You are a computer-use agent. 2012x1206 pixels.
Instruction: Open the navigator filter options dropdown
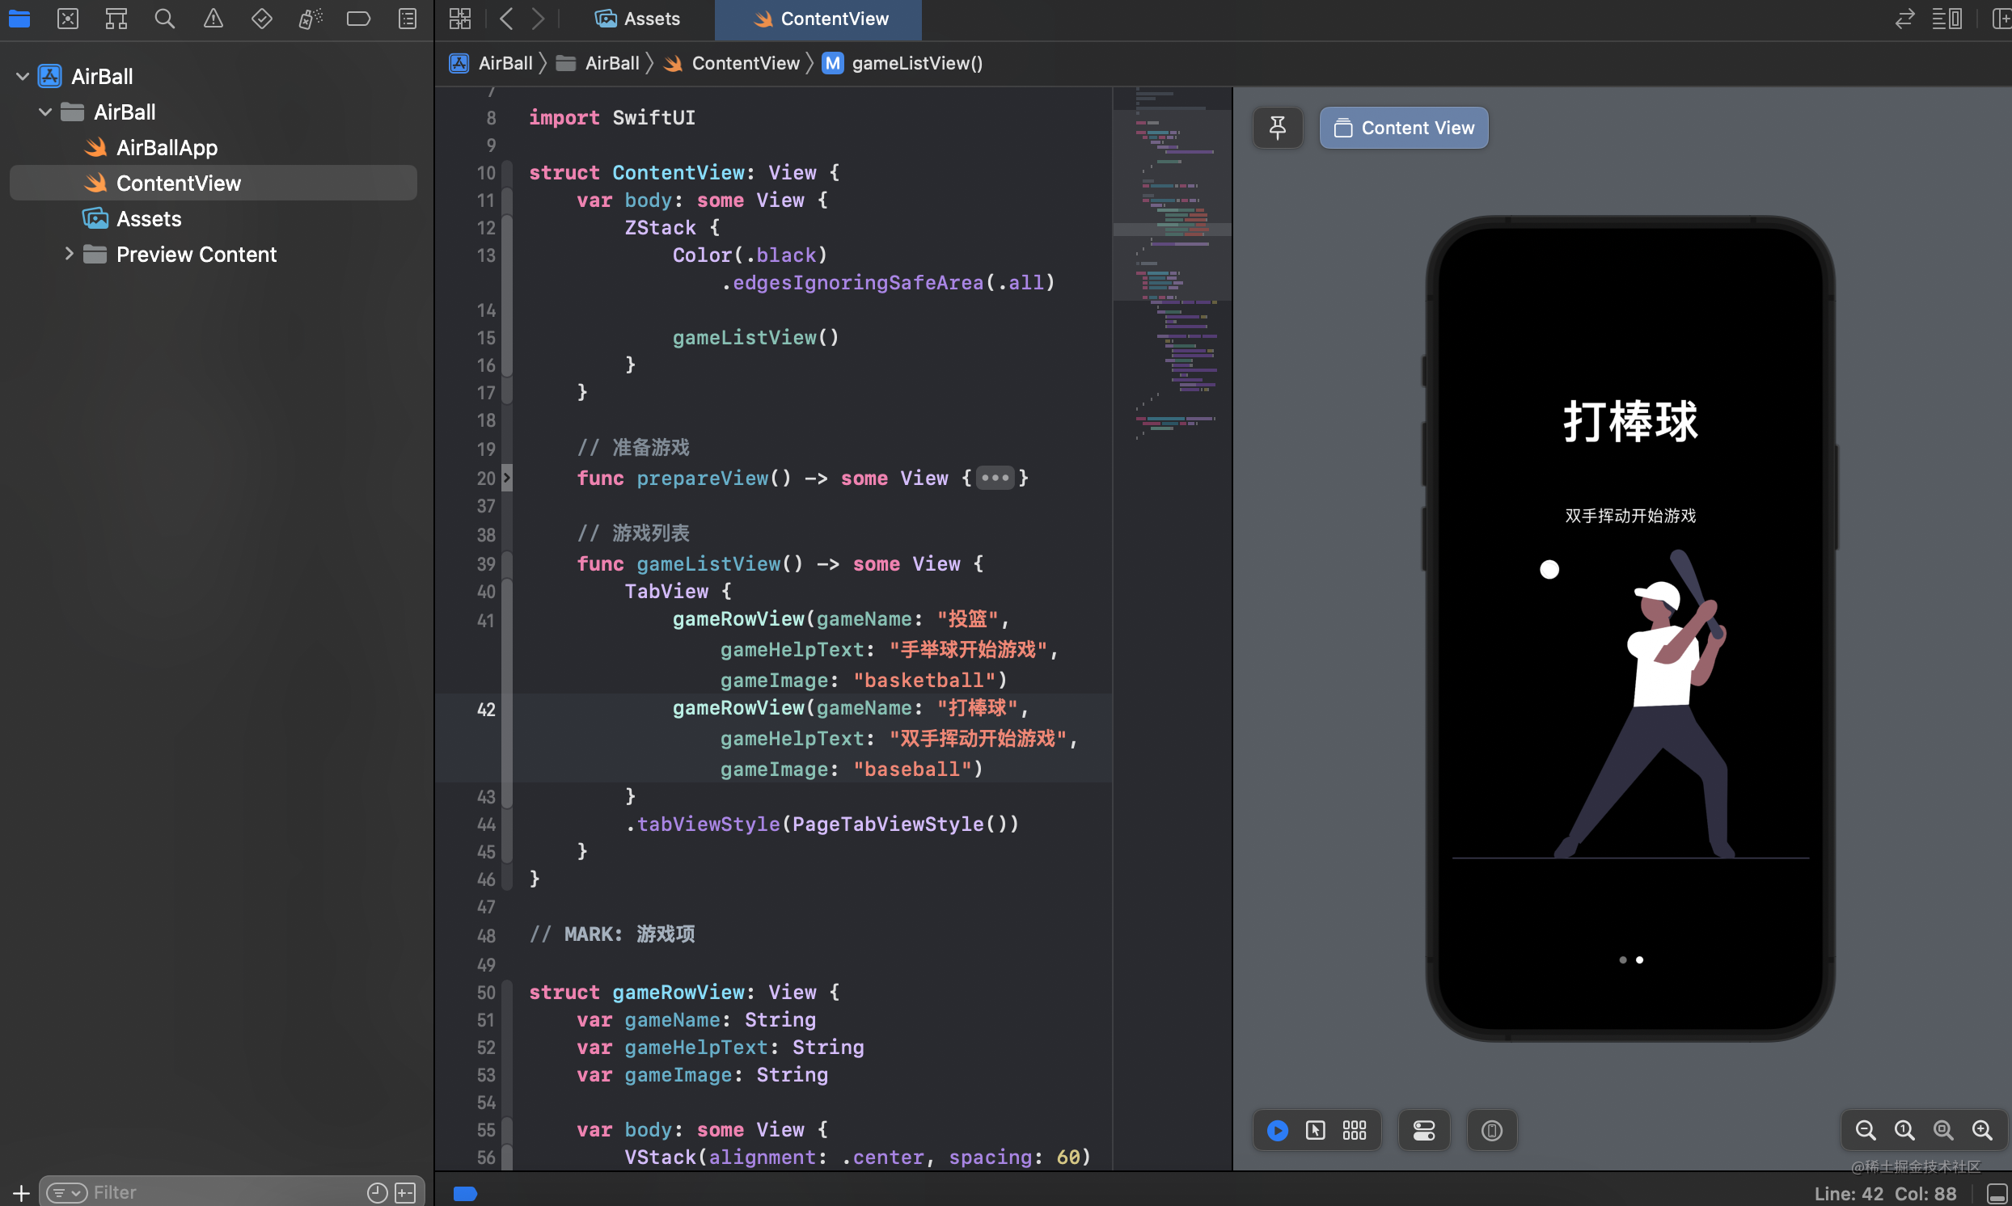click(x=66, y=1193)
